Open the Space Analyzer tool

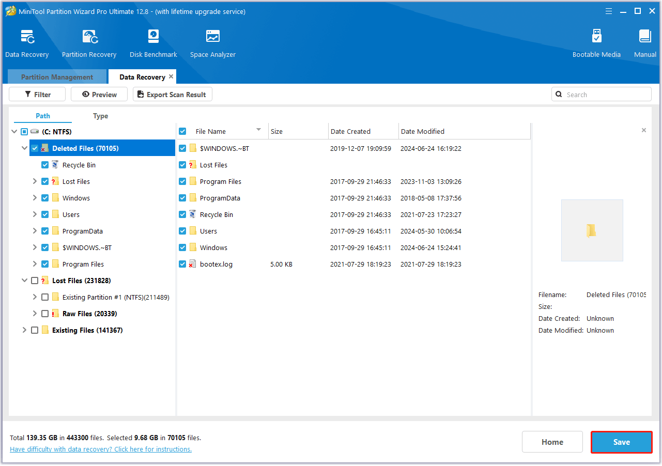pyautogui.click(x=212, y=44)
